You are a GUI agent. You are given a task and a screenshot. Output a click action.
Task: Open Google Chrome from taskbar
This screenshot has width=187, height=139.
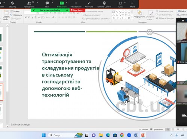pos(122,135)
